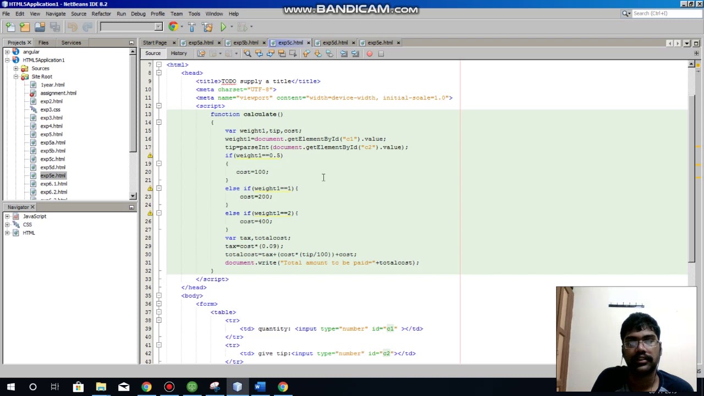
Task: Open File Explorer from the taskbar
Action: click(101, 387)
